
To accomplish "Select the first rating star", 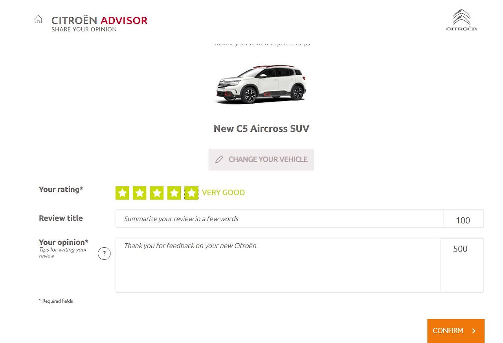I will [122, 193].
